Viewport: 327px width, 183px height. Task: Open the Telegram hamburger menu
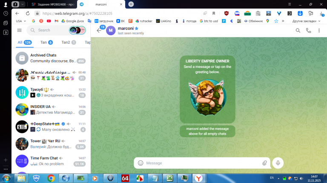click(x=20, y=31)
